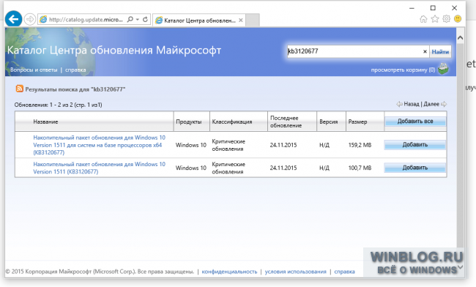
Task: Open the справка link in header
Action: [75, 70]
